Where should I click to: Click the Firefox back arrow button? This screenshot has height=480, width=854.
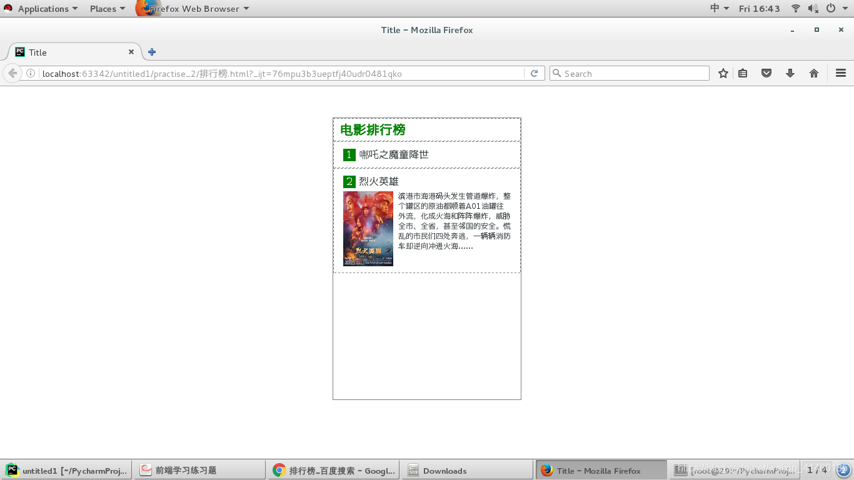pos(12,73)
